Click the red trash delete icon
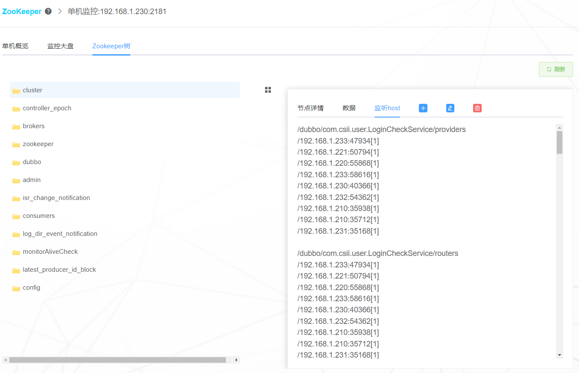 coord(477,108)
